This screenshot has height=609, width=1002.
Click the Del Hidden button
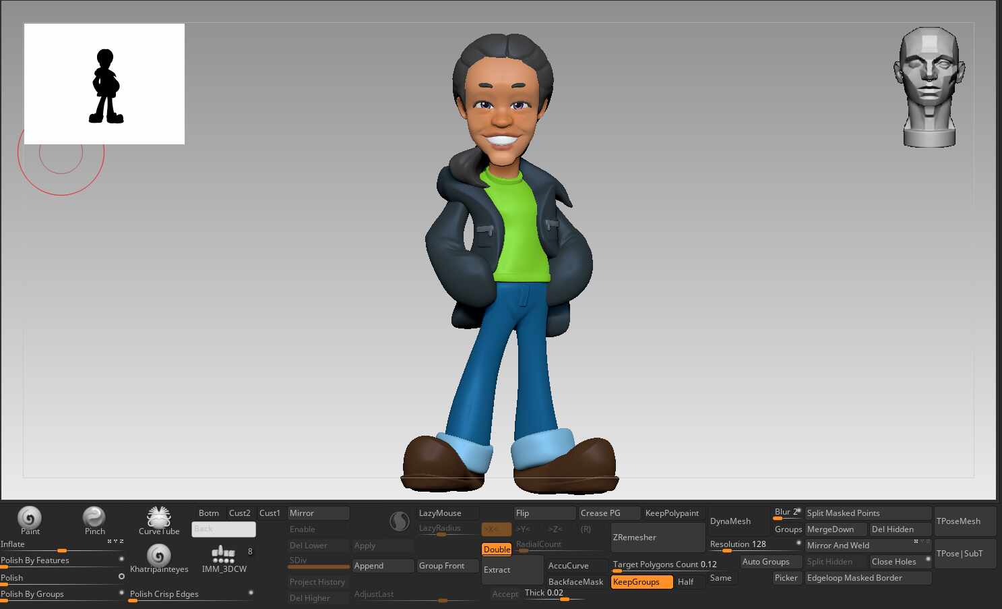(x=900, y=529)
